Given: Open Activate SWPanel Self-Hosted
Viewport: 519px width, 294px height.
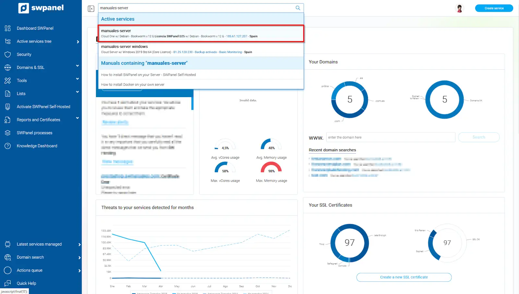Looking at the screenshot, I should pyautogui.click(x=43, y=107).
